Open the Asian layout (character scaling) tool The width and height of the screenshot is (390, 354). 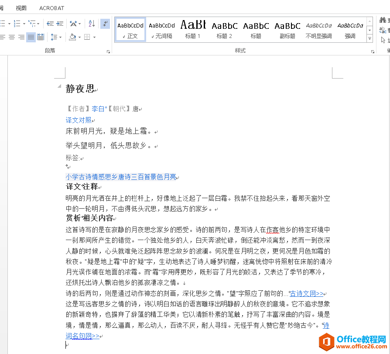73,24
